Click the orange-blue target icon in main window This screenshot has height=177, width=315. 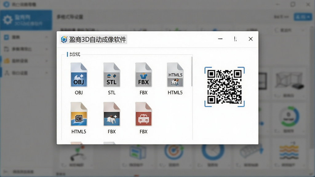pyautogui.click(x=174, y=151)
